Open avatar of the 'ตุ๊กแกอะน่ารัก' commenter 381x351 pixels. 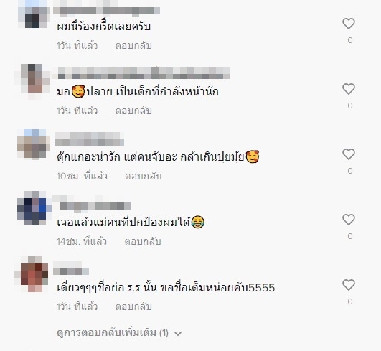click(x=34, y=144)
